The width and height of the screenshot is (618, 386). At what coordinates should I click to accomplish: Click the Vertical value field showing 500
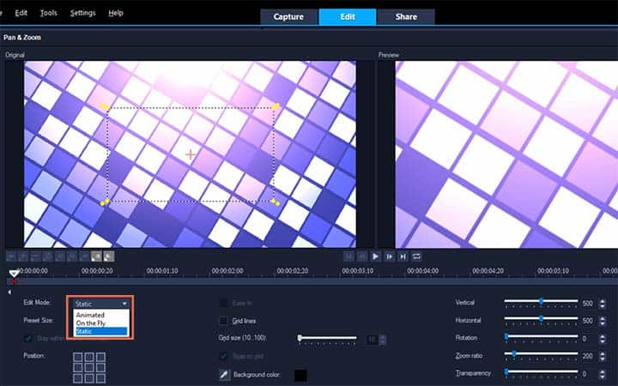590,304
